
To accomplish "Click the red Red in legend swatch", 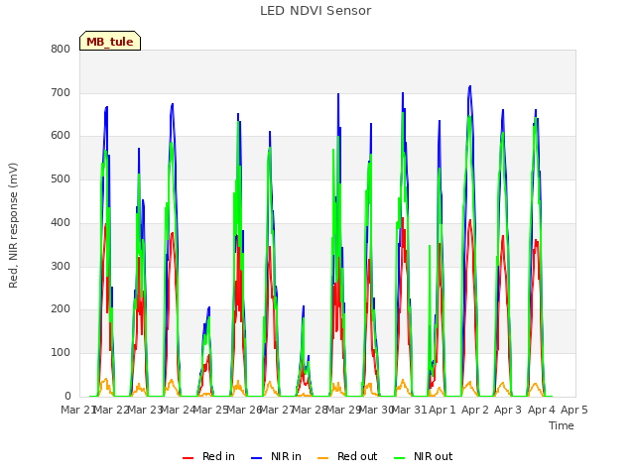I will pyautogui.click(x=188, y=458).
